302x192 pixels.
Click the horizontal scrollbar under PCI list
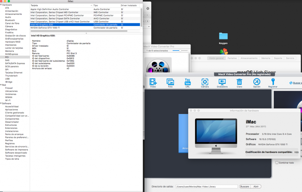(x=79, y=31)
